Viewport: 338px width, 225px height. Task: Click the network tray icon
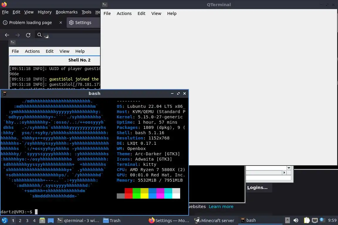(315, 220)
